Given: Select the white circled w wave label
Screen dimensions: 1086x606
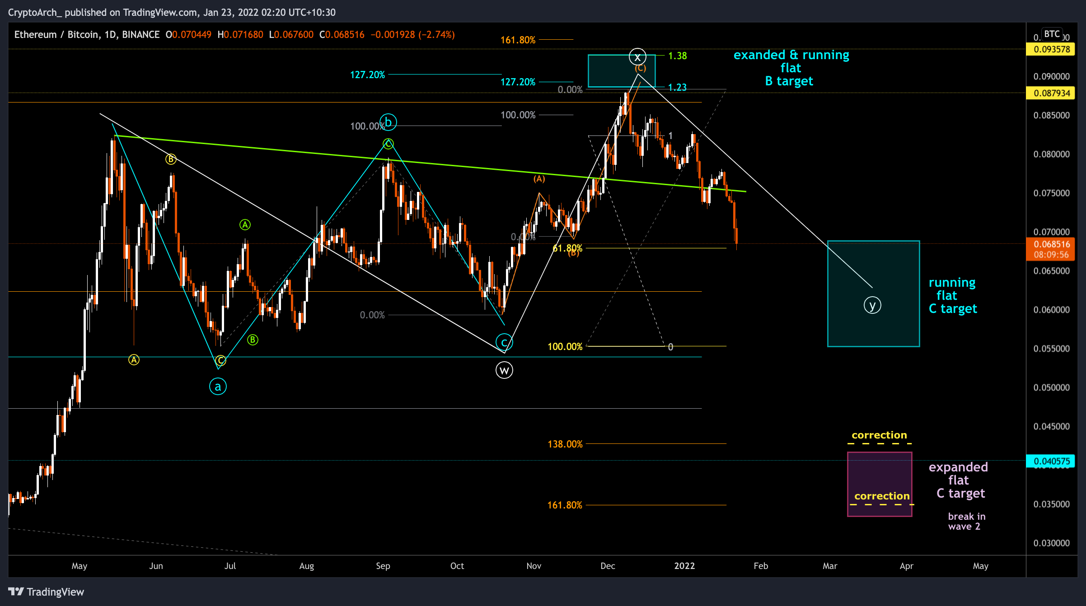Looking at the screenshot, I should click(x=504, y=370).
